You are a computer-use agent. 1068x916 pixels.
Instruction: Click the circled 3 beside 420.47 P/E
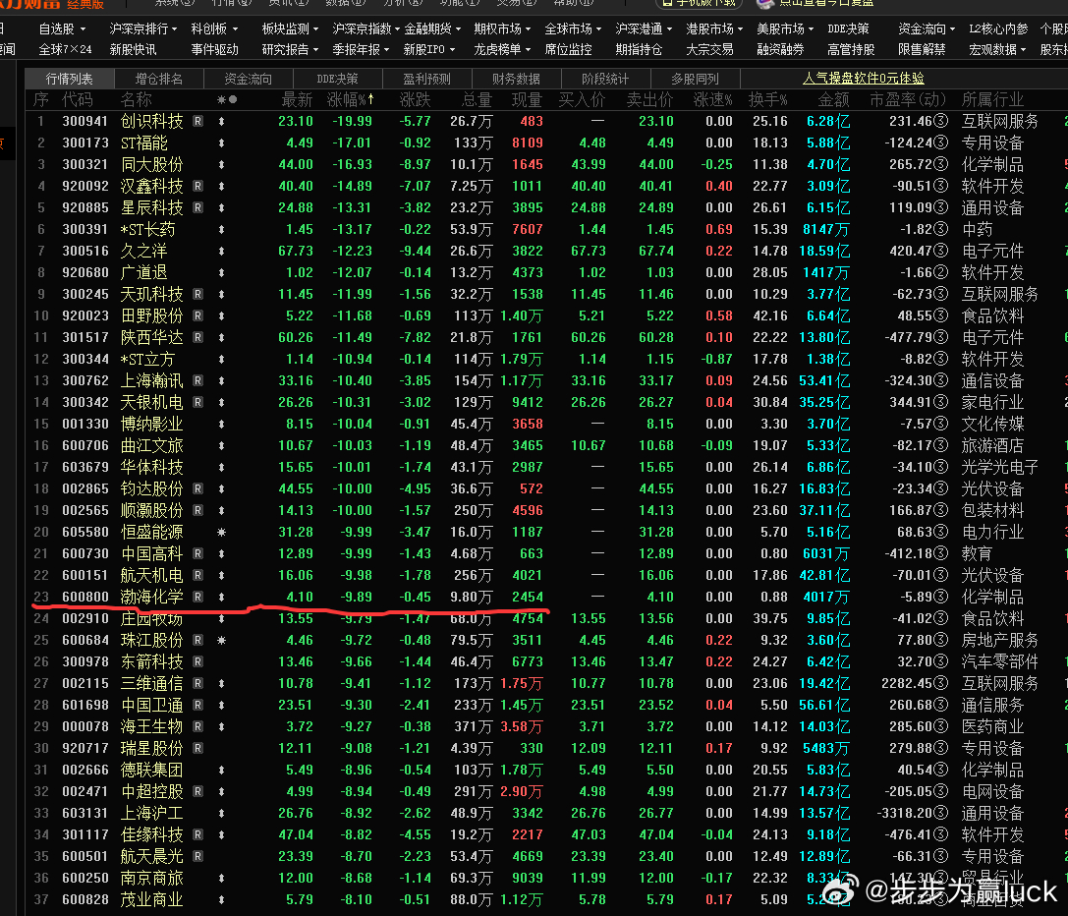940,251
